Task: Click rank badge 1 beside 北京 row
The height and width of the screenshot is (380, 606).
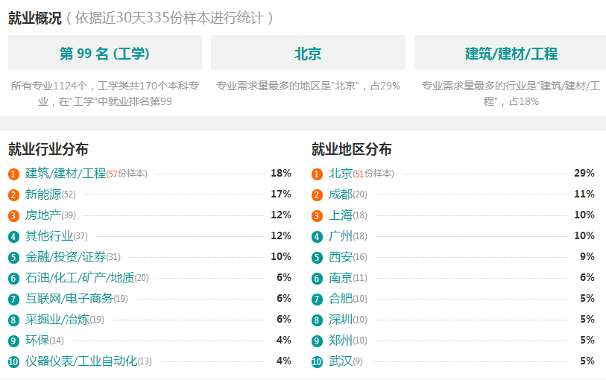Action: coord(317,174)
